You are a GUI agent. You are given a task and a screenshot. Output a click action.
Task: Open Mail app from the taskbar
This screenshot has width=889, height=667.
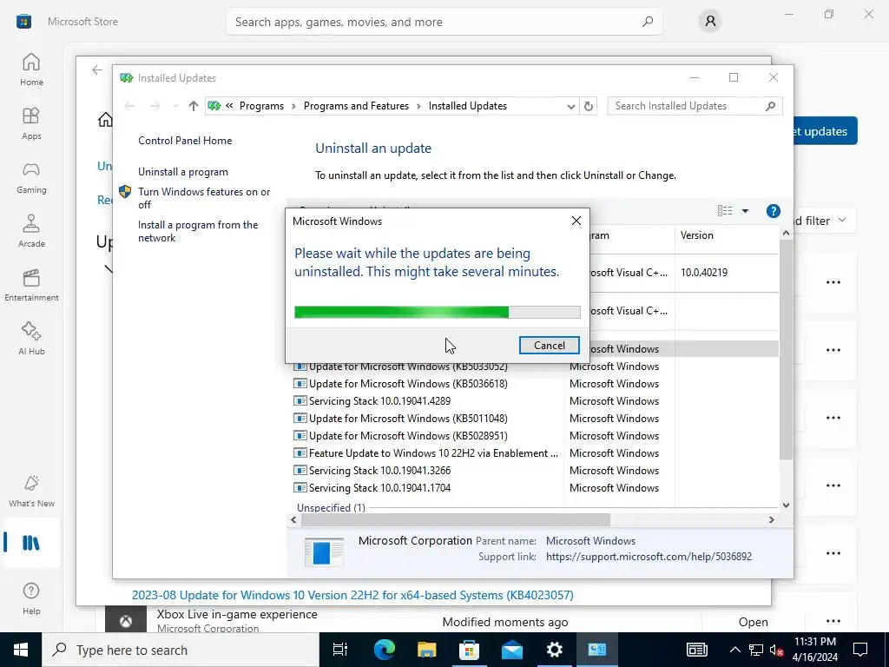(512, 650)
